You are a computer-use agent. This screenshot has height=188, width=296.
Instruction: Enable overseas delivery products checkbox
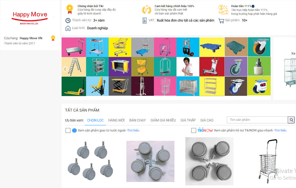click(68, 130)
